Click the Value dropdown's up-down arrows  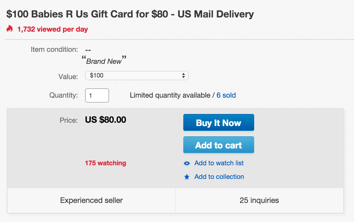184,76
